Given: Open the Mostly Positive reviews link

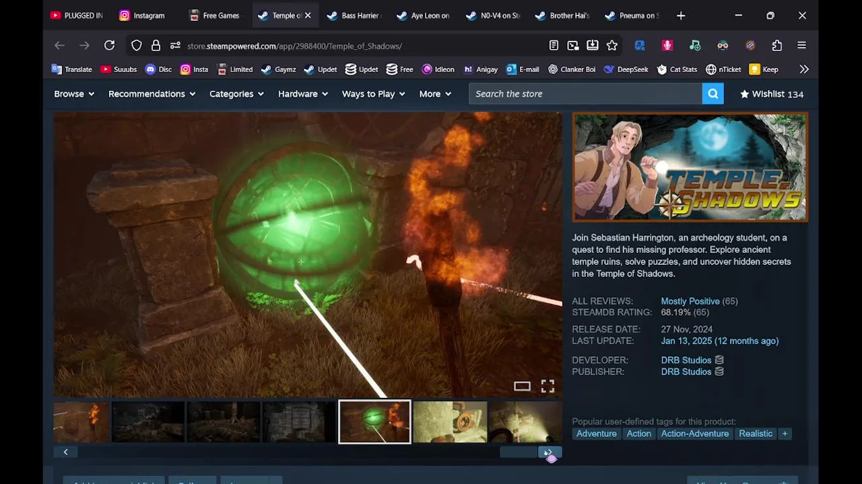Looking at the screenshot, I should point(690,301).
